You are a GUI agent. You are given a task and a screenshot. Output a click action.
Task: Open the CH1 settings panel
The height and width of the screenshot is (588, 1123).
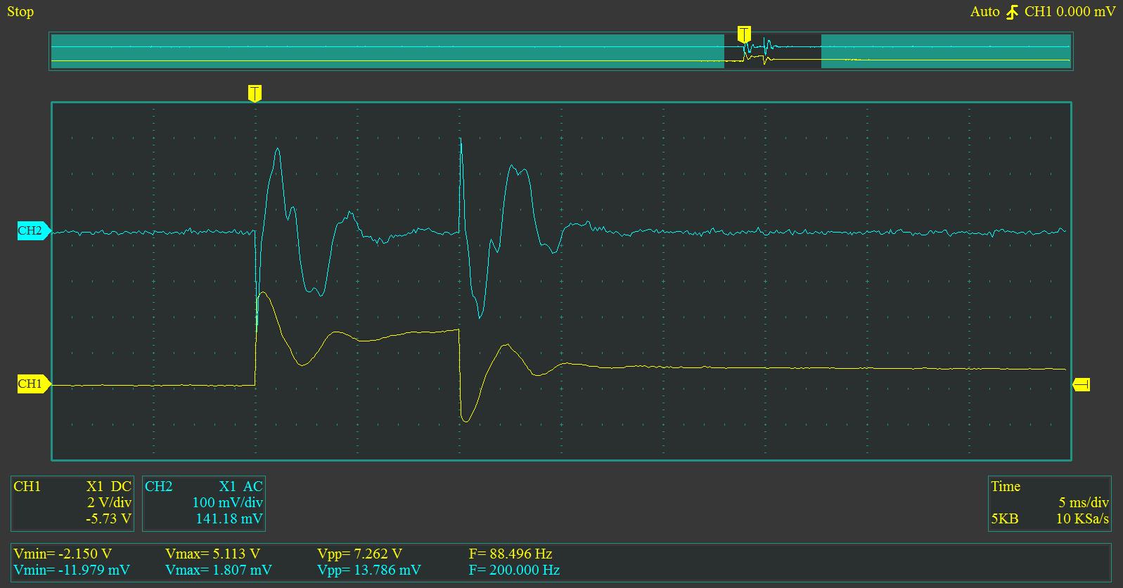(x=73, y=503)
